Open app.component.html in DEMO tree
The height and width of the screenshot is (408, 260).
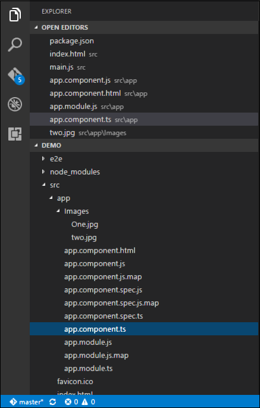click(144, 251)
